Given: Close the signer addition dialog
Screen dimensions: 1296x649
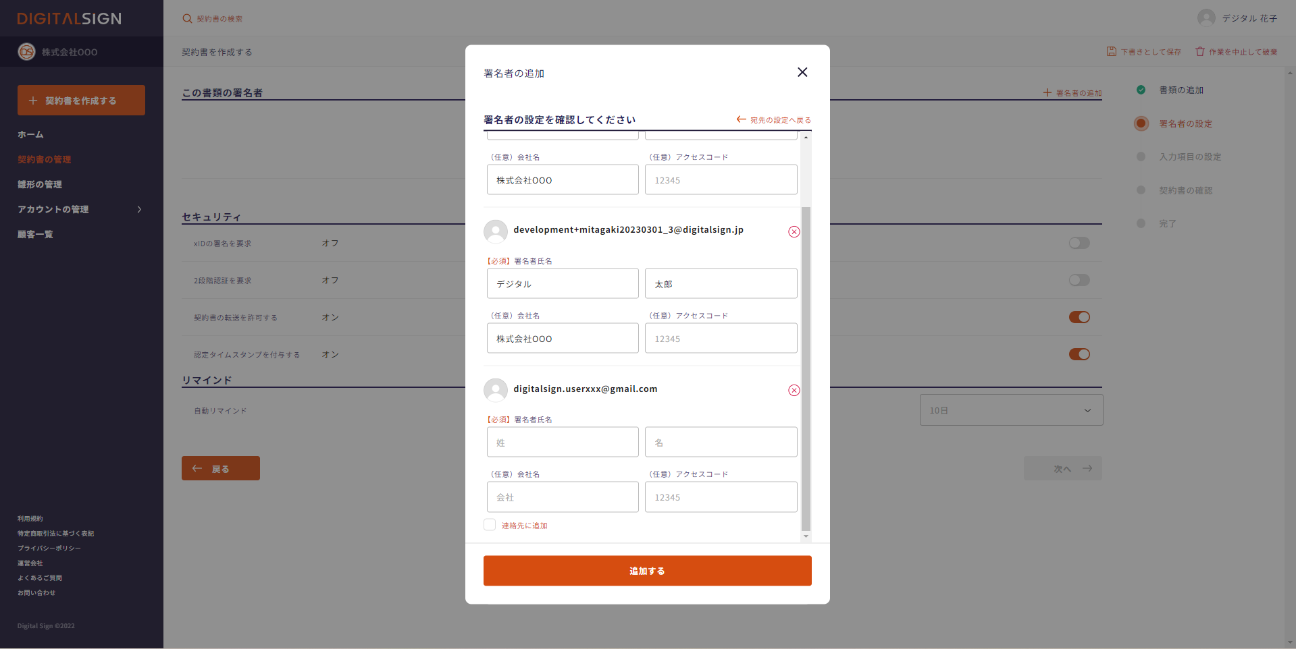Looking at the screenshot, I should coord(802,72).
